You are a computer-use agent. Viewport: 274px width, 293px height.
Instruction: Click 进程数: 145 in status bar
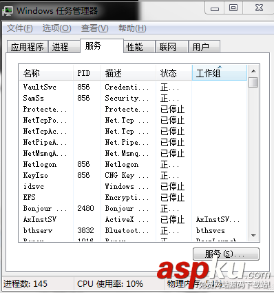click(x=25, y=284)
